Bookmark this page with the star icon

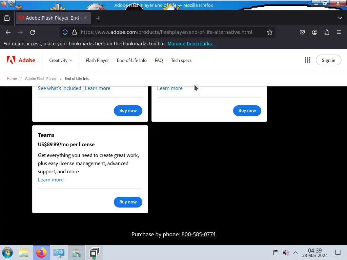(269, 32)
